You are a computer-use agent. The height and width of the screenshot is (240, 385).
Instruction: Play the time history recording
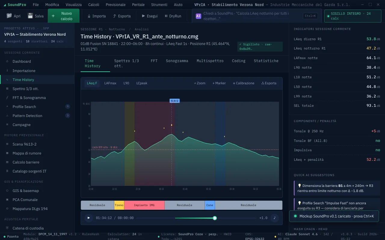[88, 218]
